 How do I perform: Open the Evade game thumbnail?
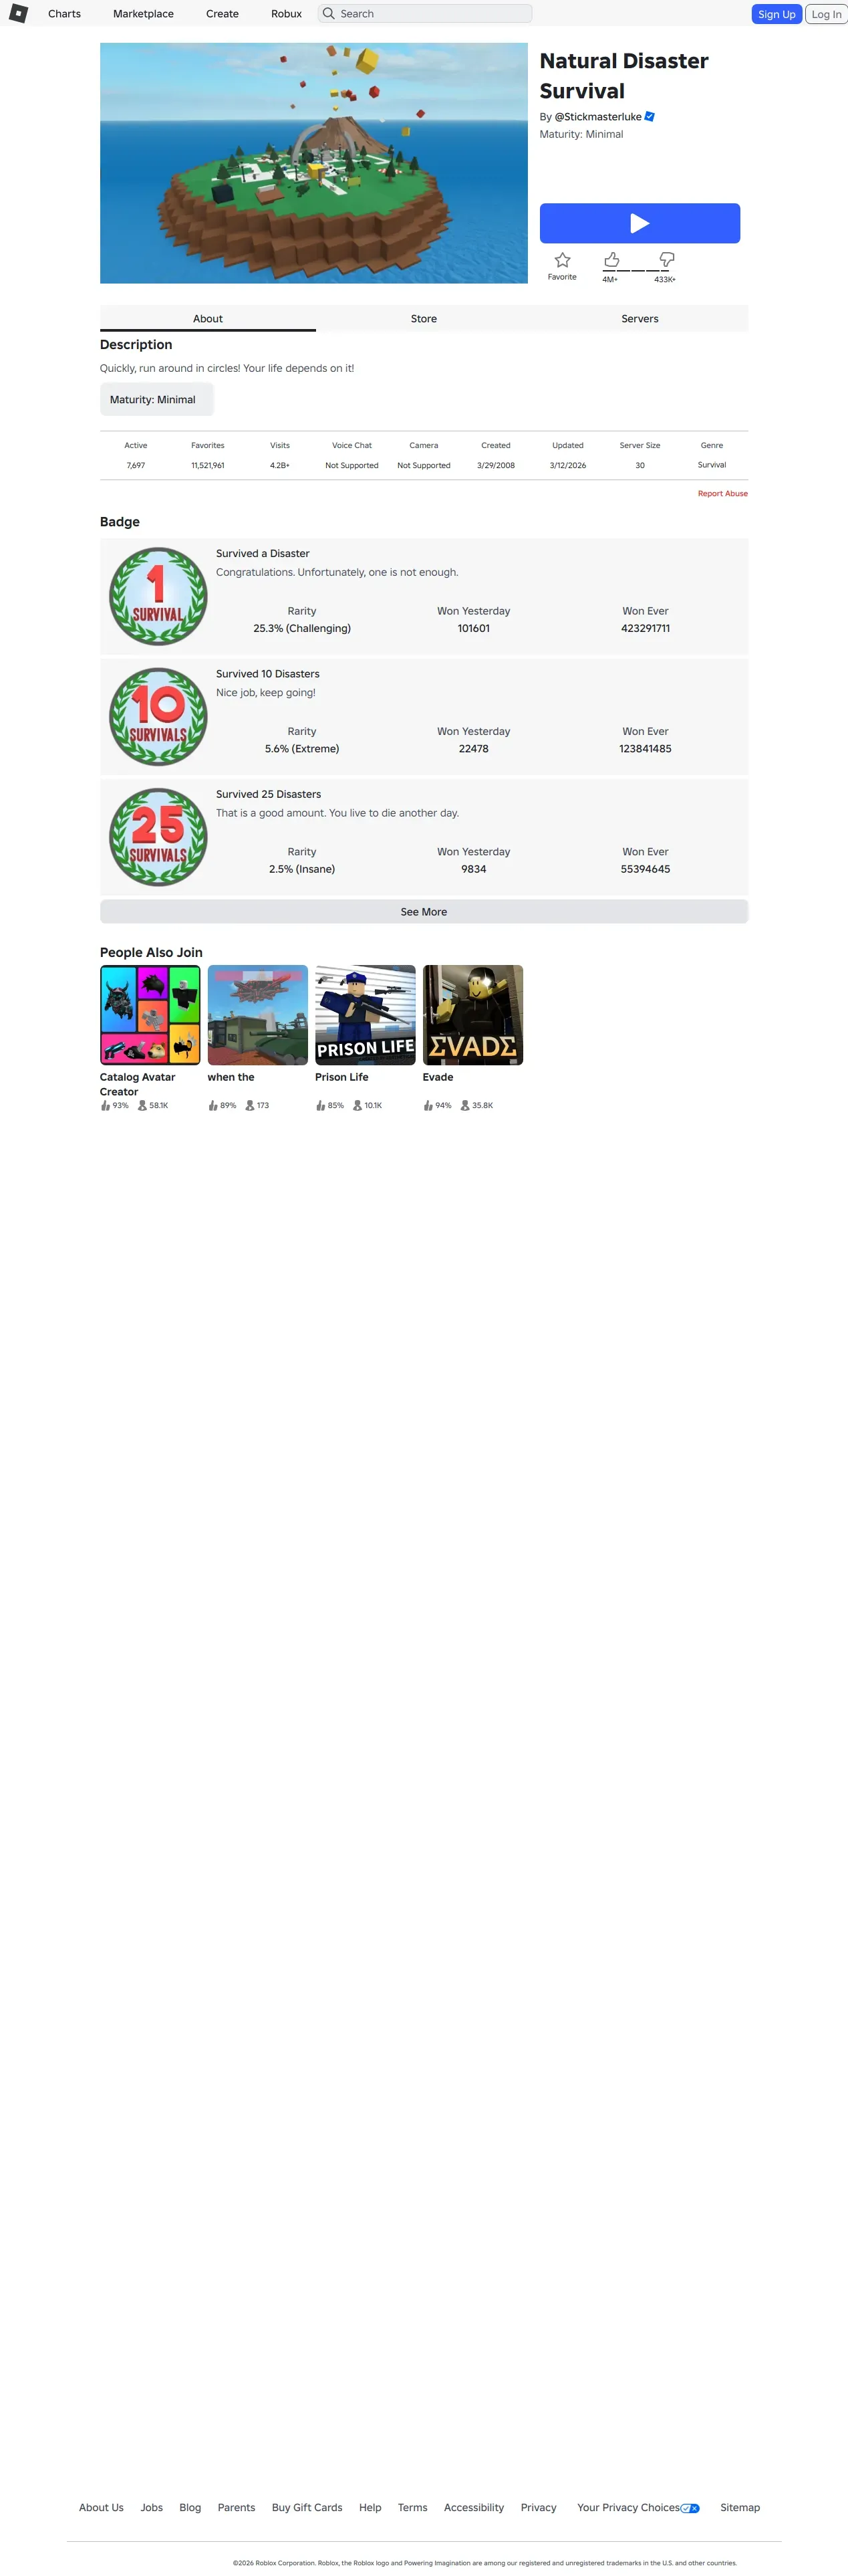[x=472, y=1015]
